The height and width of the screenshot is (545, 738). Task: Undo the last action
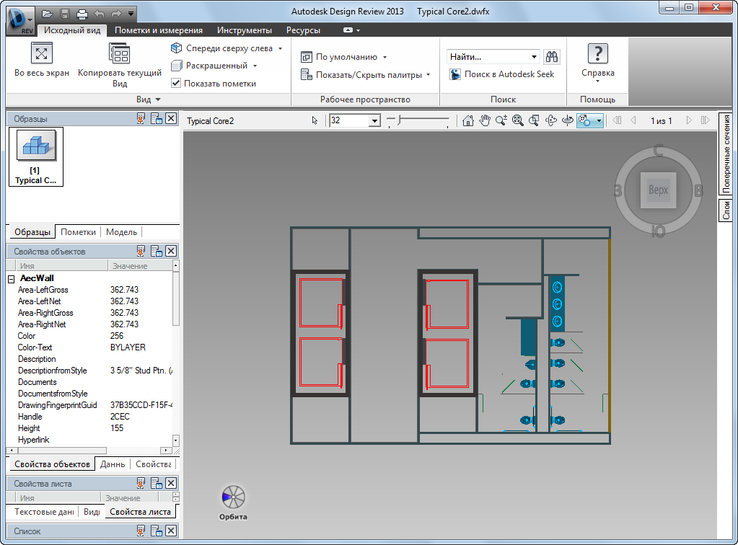click(99, 14)
